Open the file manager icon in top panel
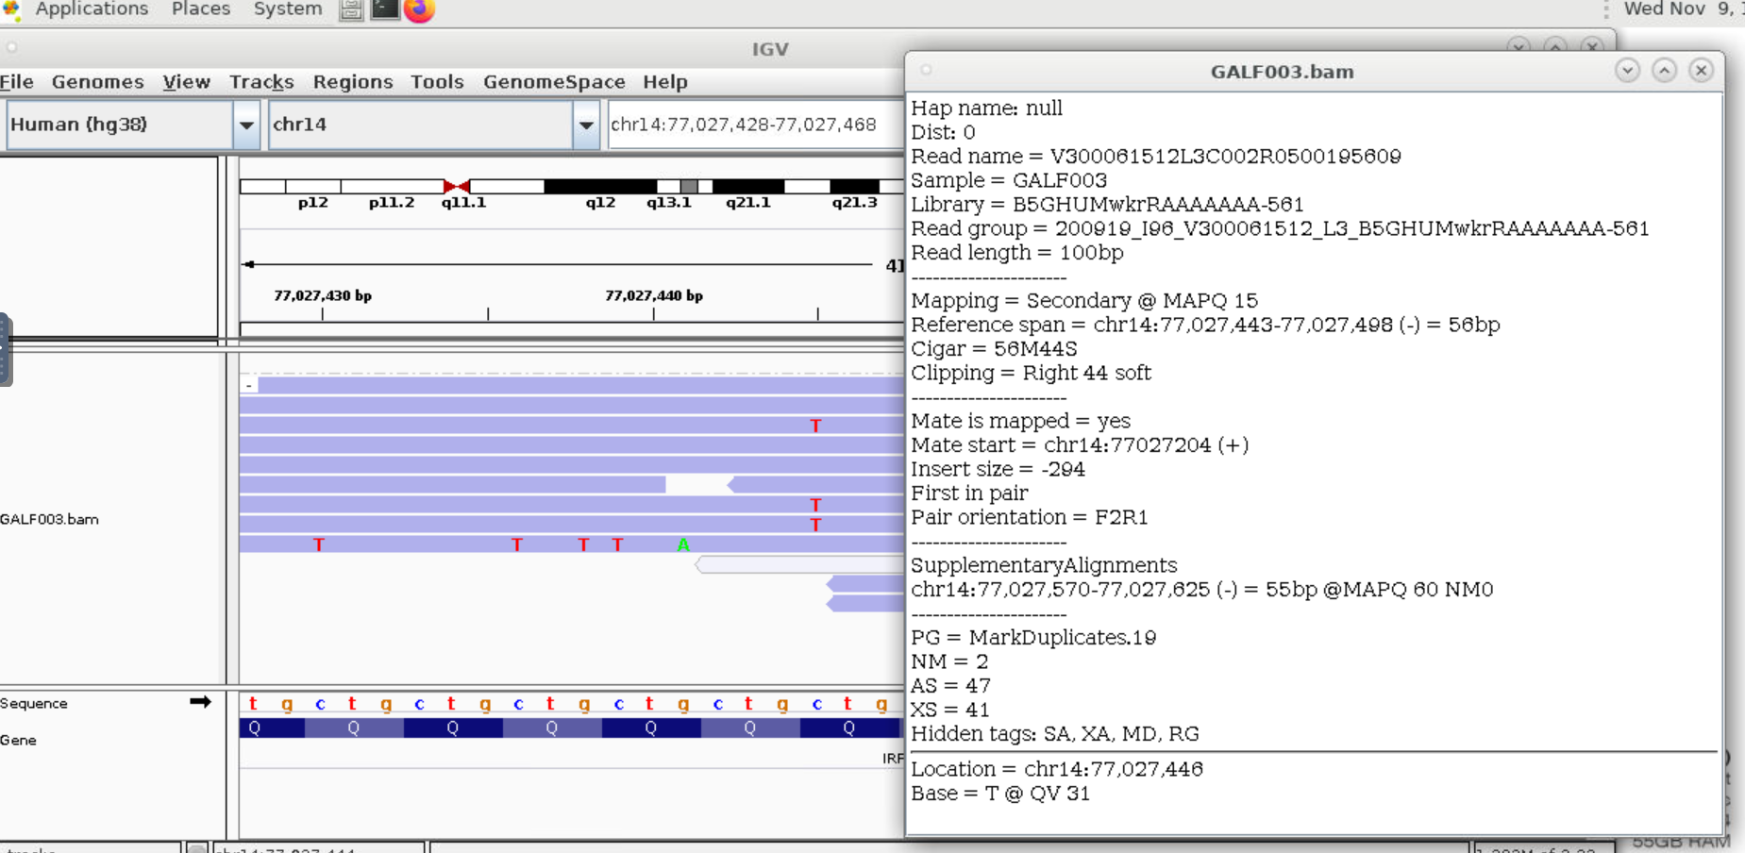 coord(350,9)
